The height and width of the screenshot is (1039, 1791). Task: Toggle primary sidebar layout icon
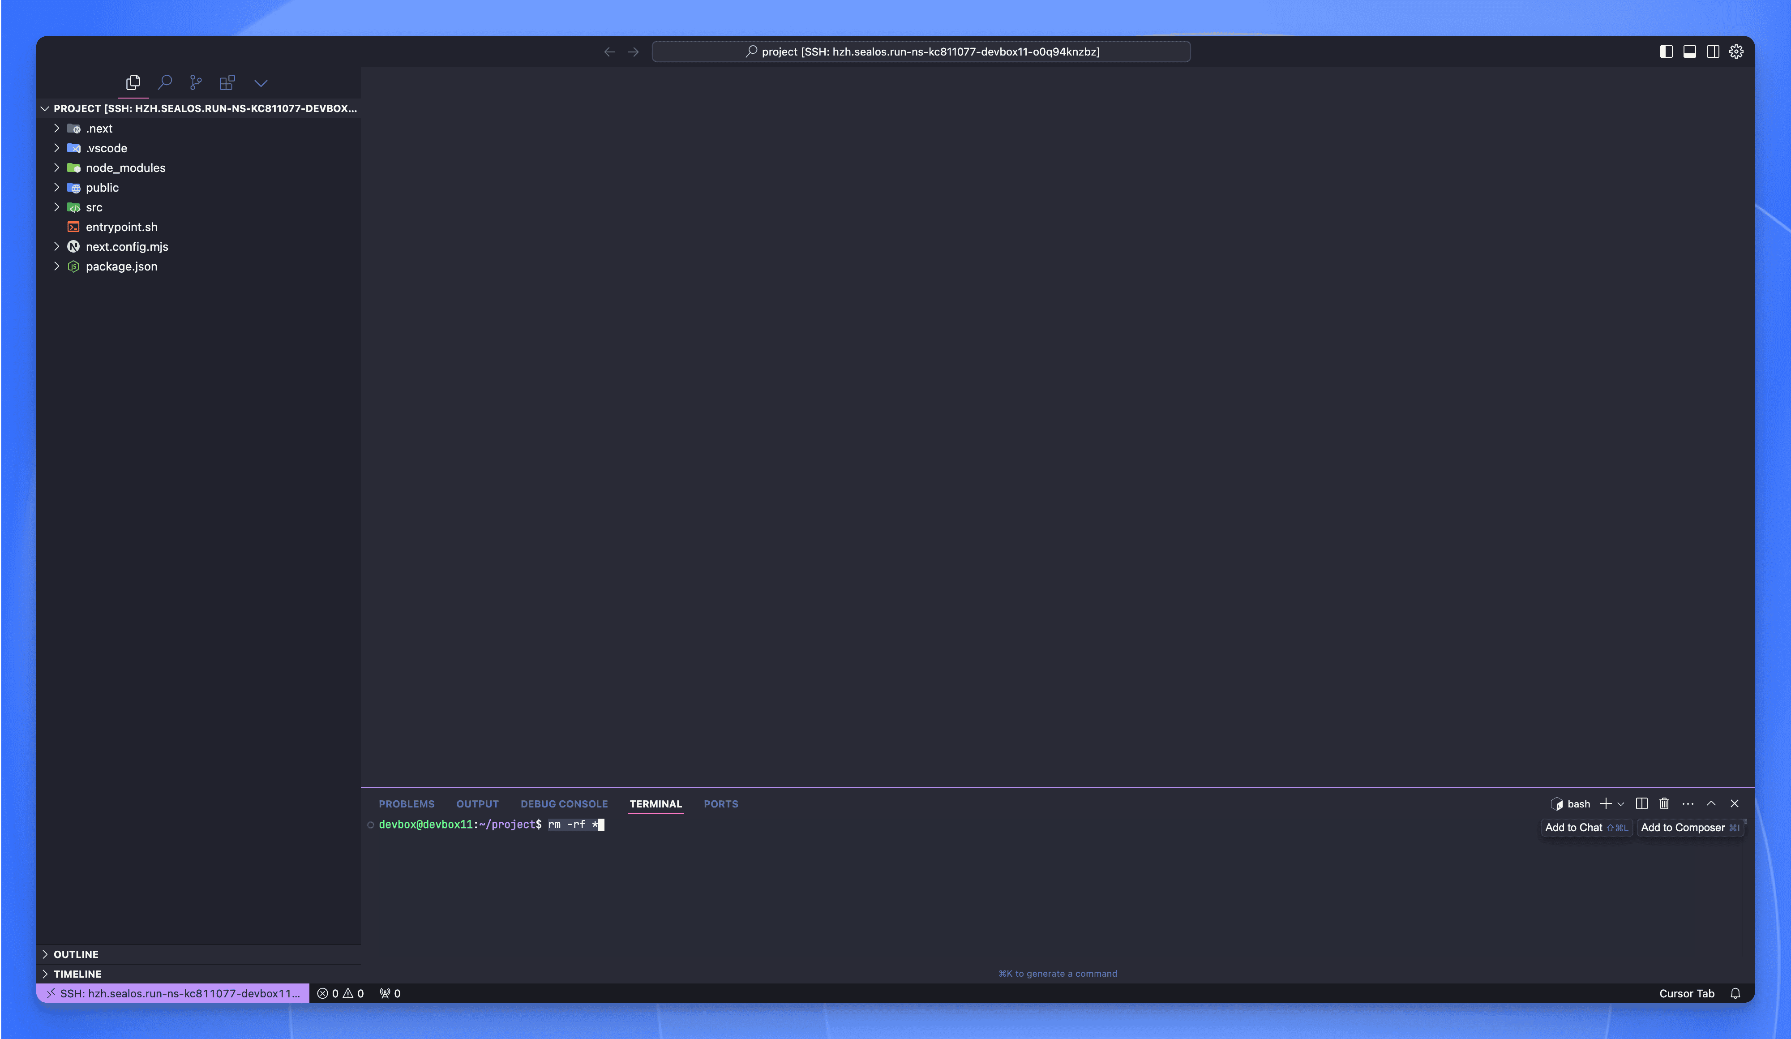[1666, 52]
